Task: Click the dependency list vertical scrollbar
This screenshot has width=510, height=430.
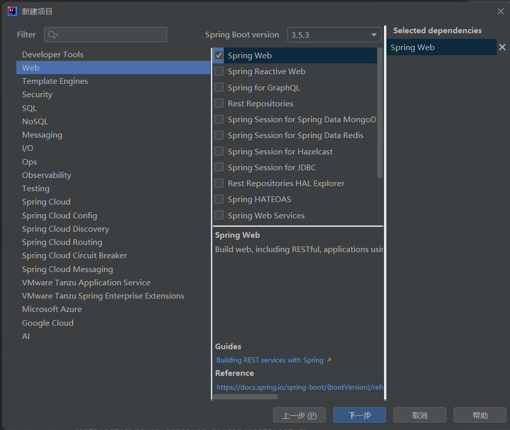Action: (x=380, y=113)
